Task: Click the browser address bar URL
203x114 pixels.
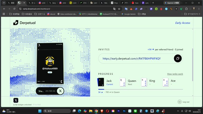Action: [36, 9]
